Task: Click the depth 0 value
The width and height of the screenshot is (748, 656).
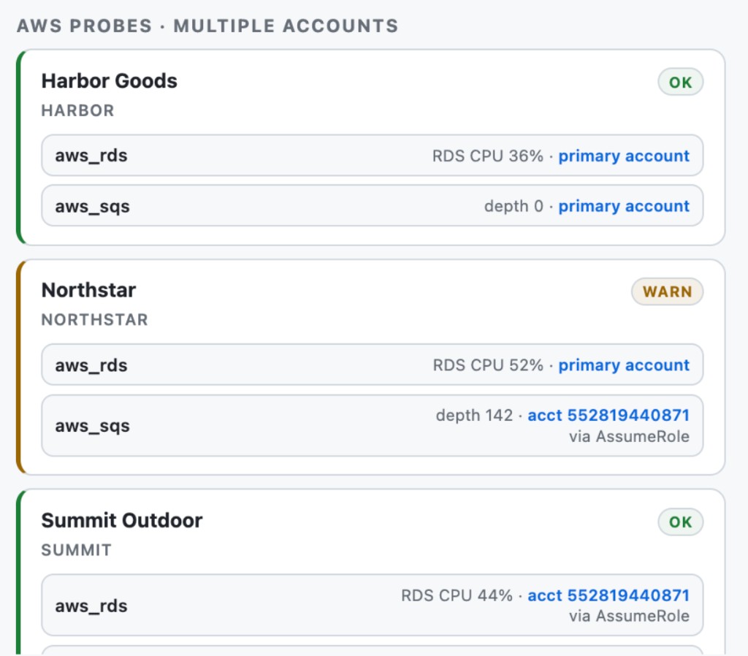Action: click(x=514, y=206)
